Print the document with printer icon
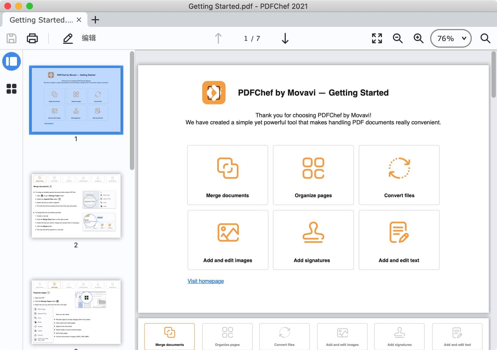 point(32,38)
